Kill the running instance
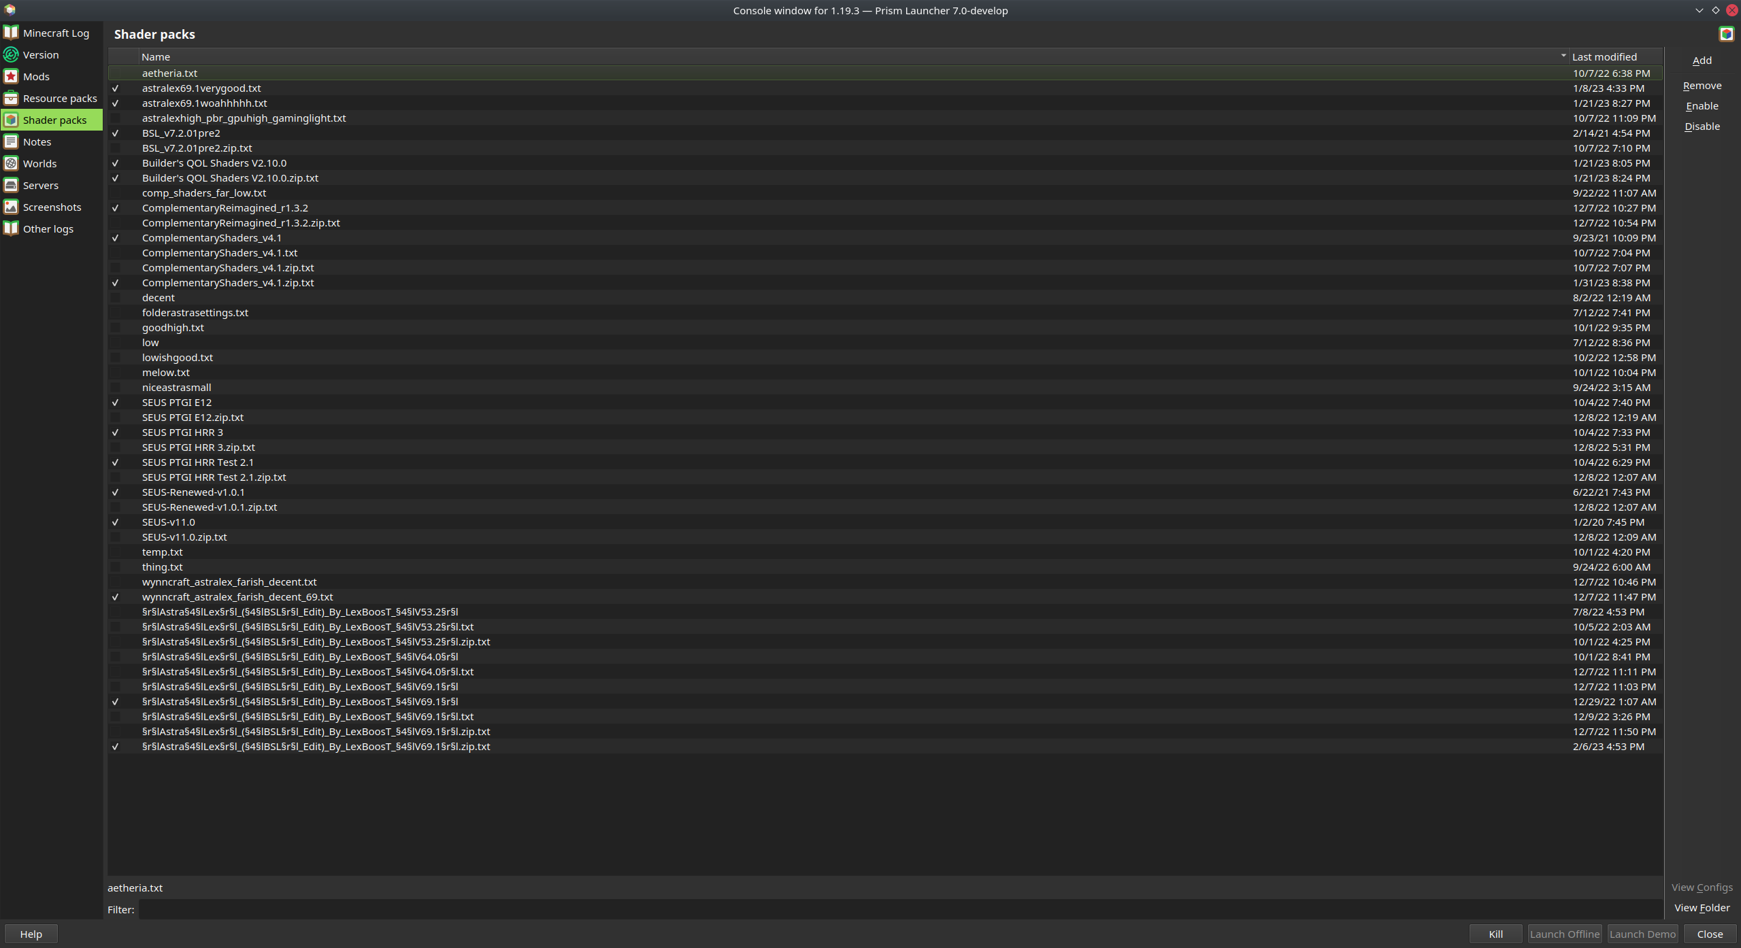Screen dimensions: 1741x948 click(1495, 934)
